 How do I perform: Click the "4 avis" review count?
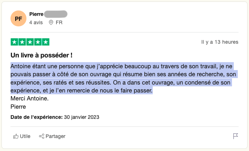pyautogui.click(x=36, y=22)
